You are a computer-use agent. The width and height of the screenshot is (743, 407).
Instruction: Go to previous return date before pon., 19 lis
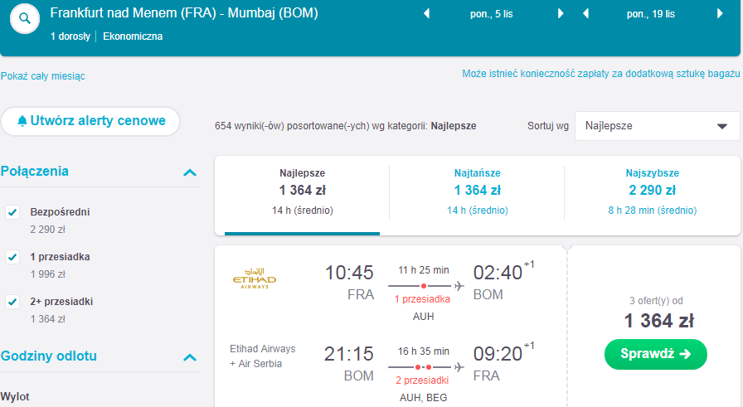coord(585,14)
